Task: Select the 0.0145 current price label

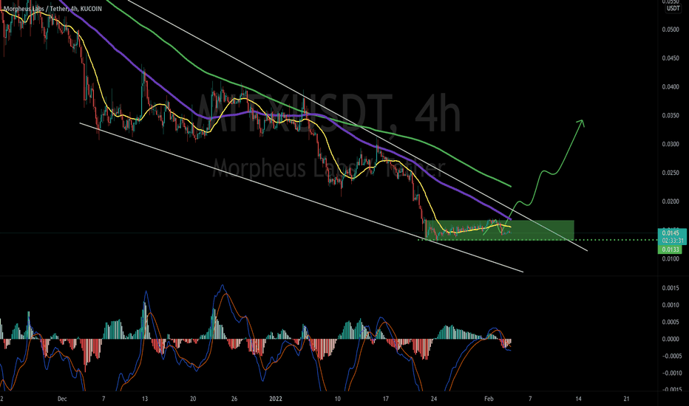Action: (670, 233)
